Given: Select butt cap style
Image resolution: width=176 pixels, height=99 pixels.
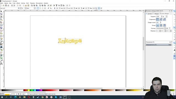Looking at the screenshot, I should coord(158,26).
